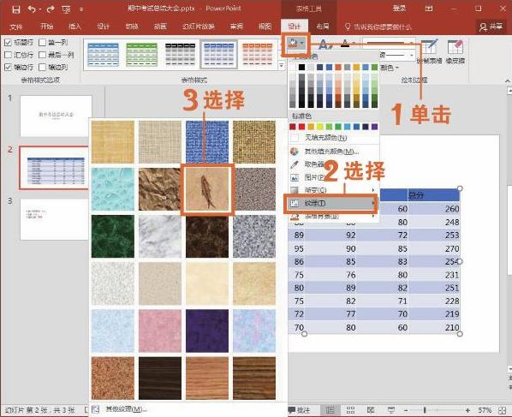The image size is (512, 417).
Task: Click the Share (共享) button
Action: coord(491,27)
